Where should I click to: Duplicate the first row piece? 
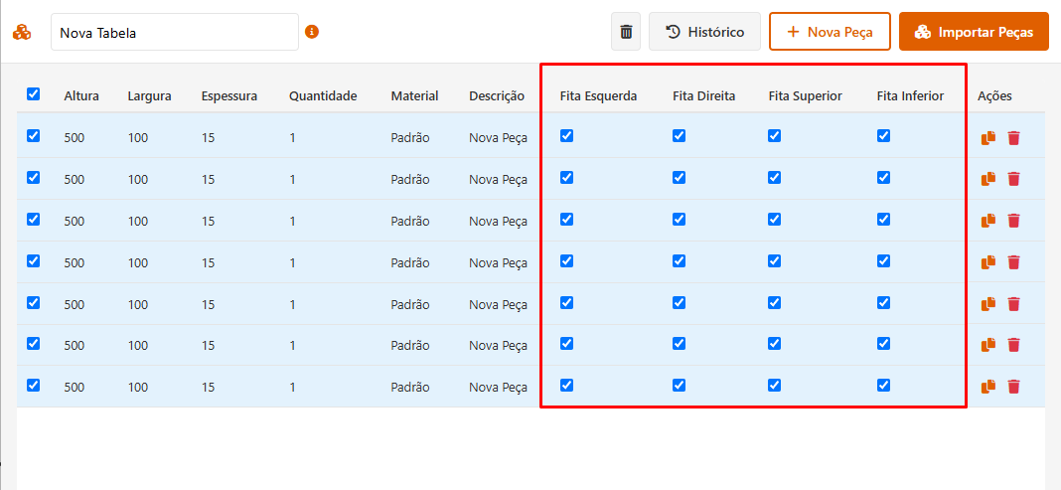(988, 138)
